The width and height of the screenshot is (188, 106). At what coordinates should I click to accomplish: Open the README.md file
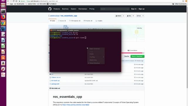[56, 81]
